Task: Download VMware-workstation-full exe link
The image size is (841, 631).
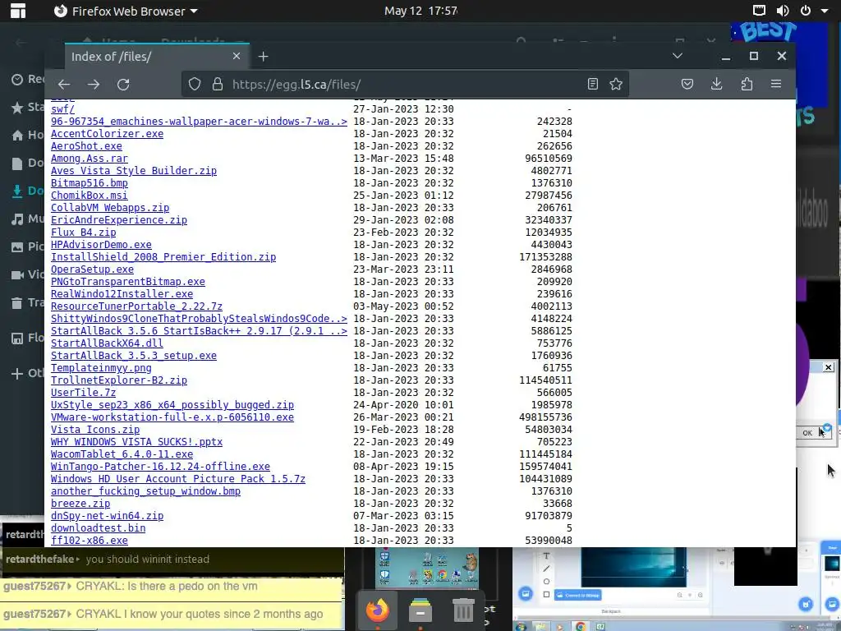Action: [172, 417]
